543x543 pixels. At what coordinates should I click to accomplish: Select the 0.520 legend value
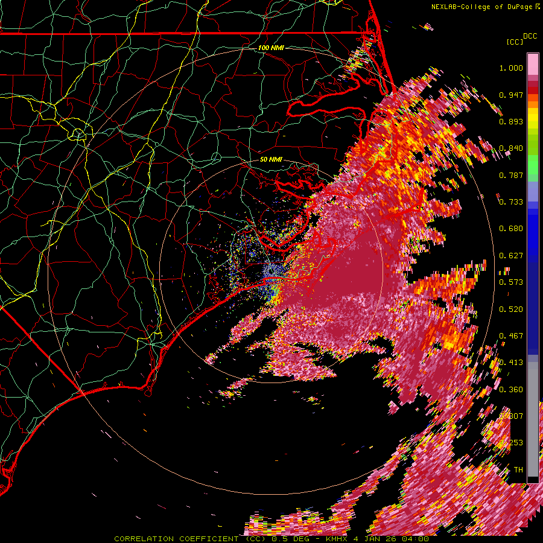[x=511, y=310]
